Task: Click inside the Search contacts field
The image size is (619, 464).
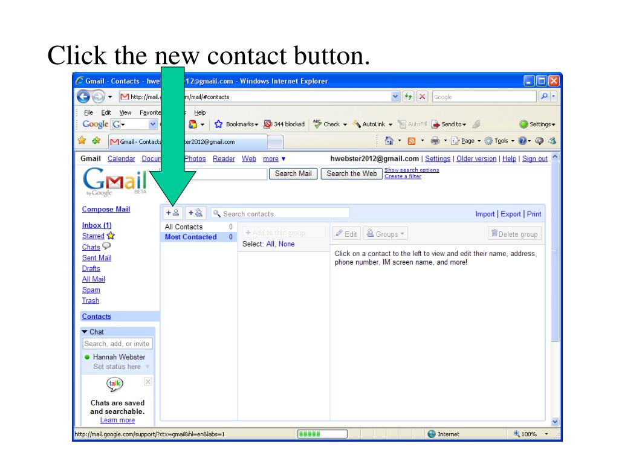Action: click(x=280, y=213)
